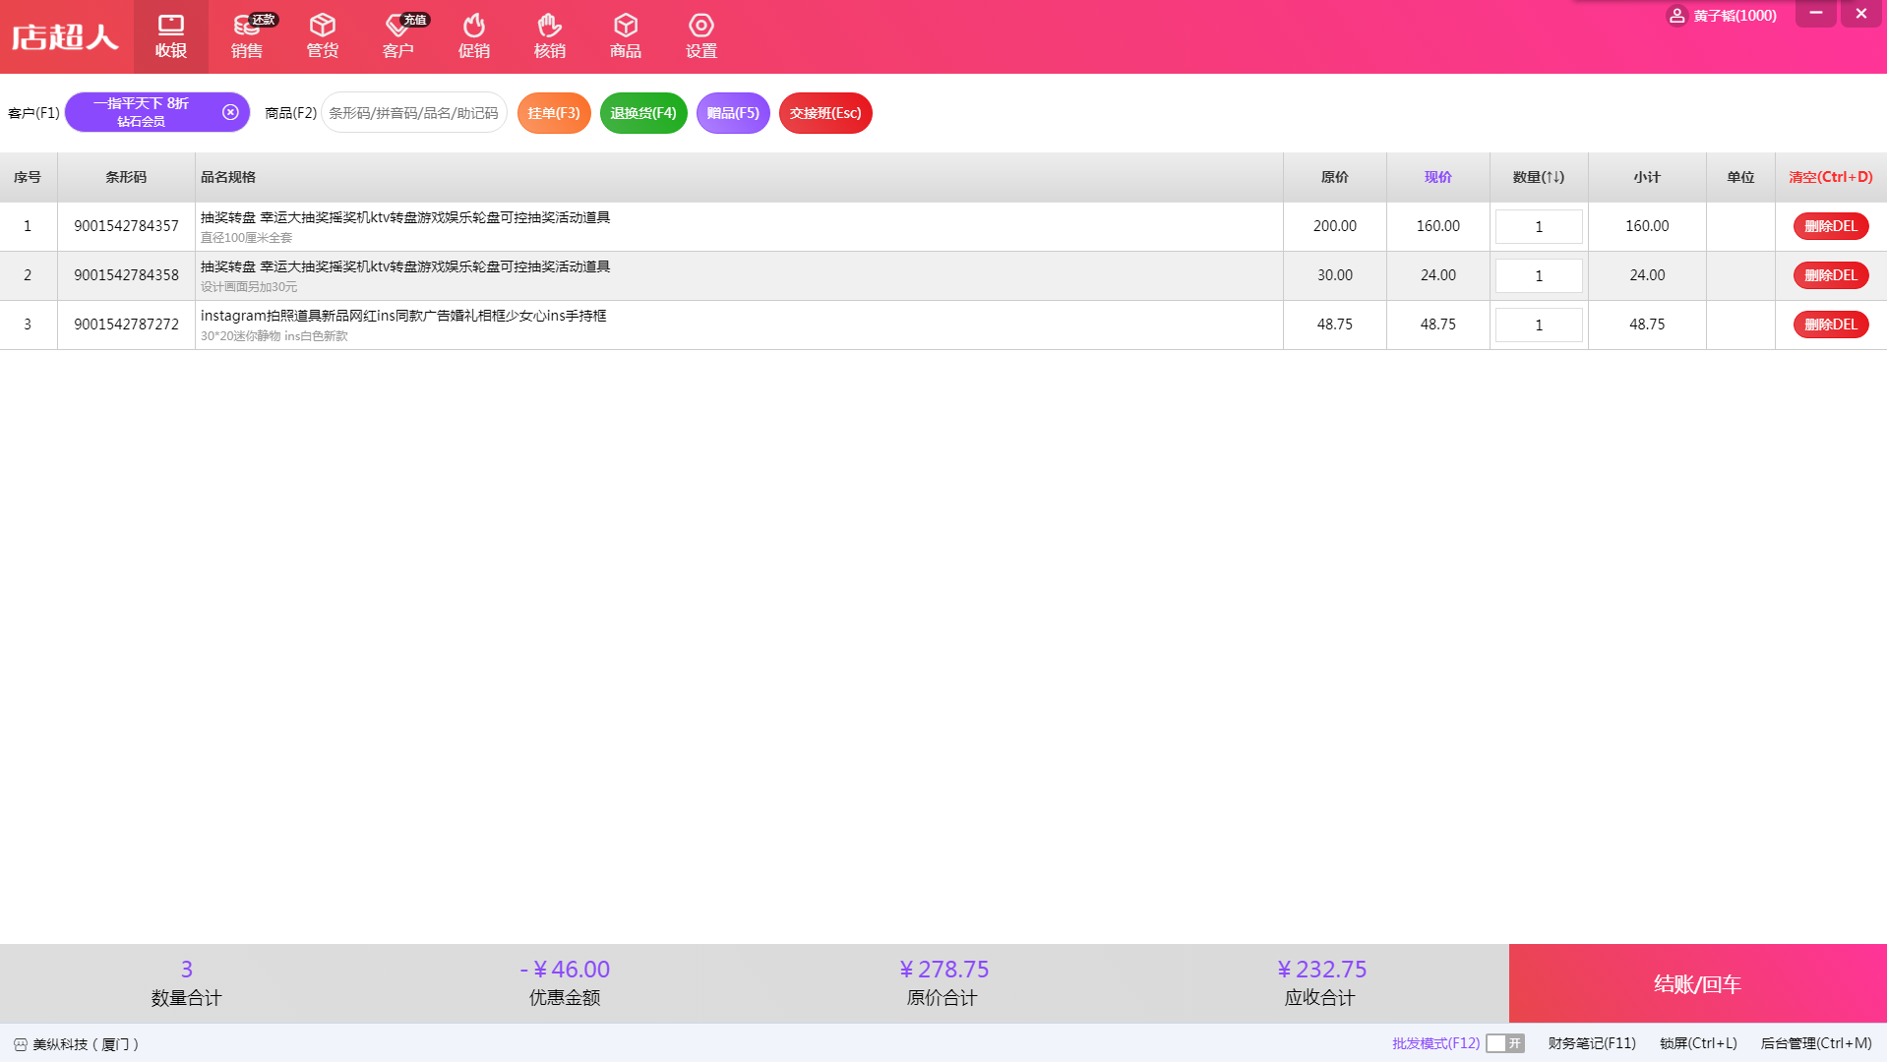Click the 批发模式(F12) label
This screenshot has height=1062, width=1887.
click(1435, 1043)
